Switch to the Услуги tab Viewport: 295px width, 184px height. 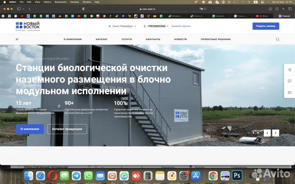coord(197,16)
